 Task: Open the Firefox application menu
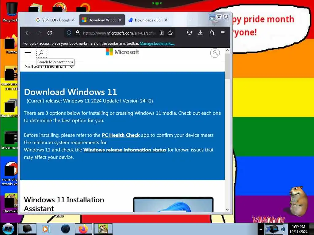click(x=223, y=33)
